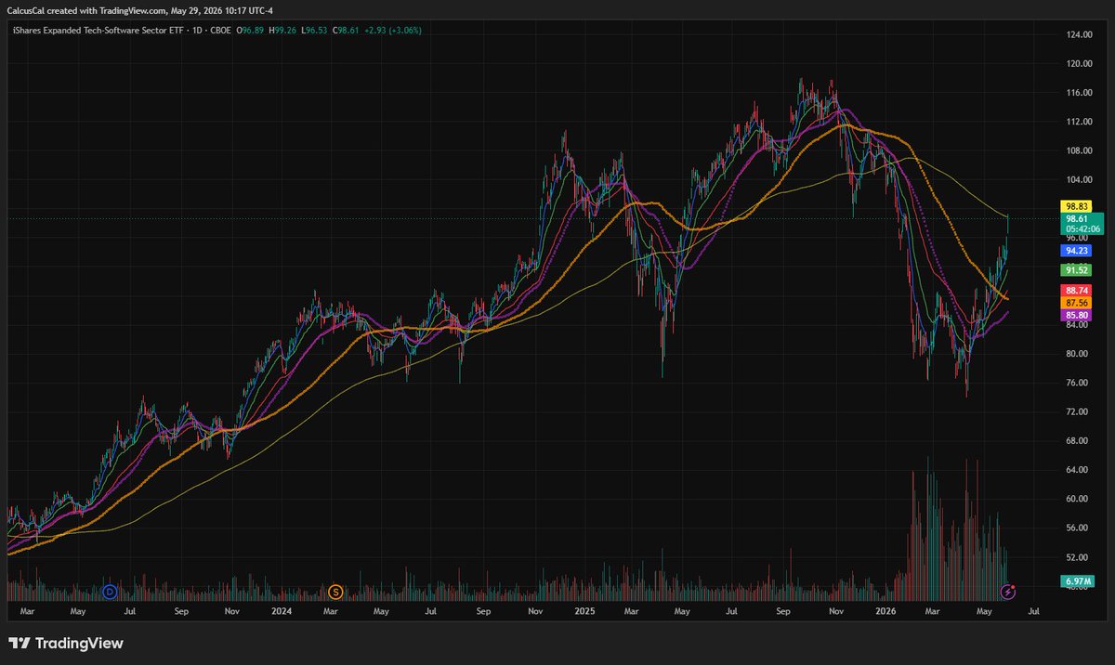This screenshot has width=1115, height=665.
Task: Click the 108.00 price axis value
Action: (1079, 151)
